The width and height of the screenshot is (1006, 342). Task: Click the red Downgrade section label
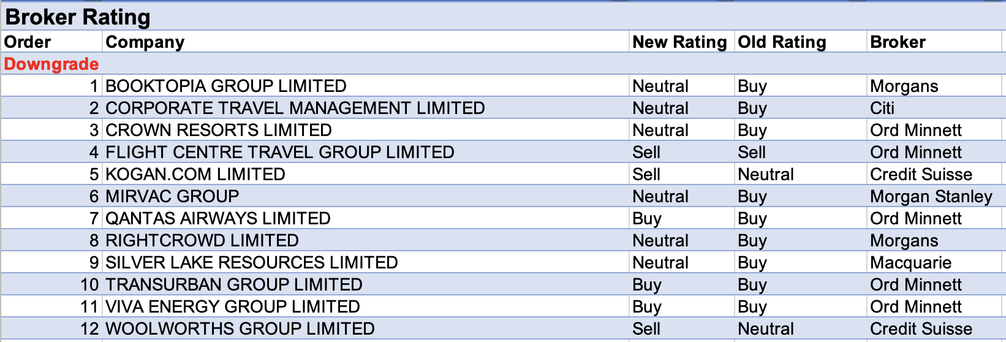51,64
